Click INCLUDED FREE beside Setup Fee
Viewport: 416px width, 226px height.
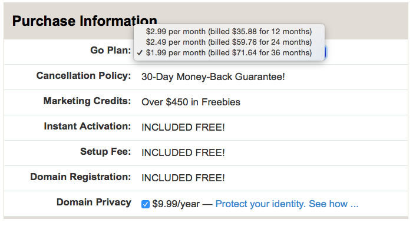click(183, 152)
